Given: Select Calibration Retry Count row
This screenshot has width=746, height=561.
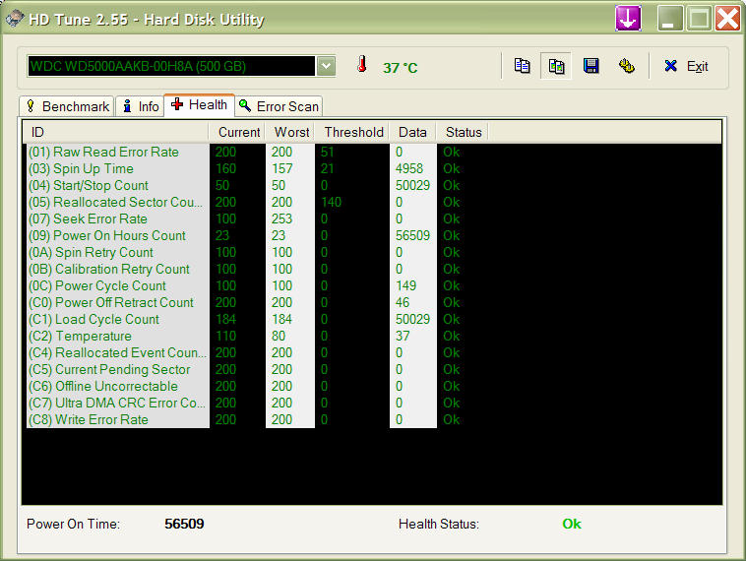Looking at the screenshot, I should [x=109, y=269].
